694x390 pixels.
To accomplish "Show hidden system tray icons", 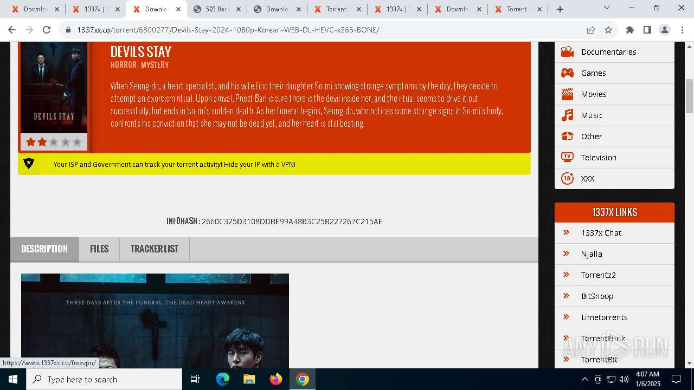I will (x=584, y=379).
